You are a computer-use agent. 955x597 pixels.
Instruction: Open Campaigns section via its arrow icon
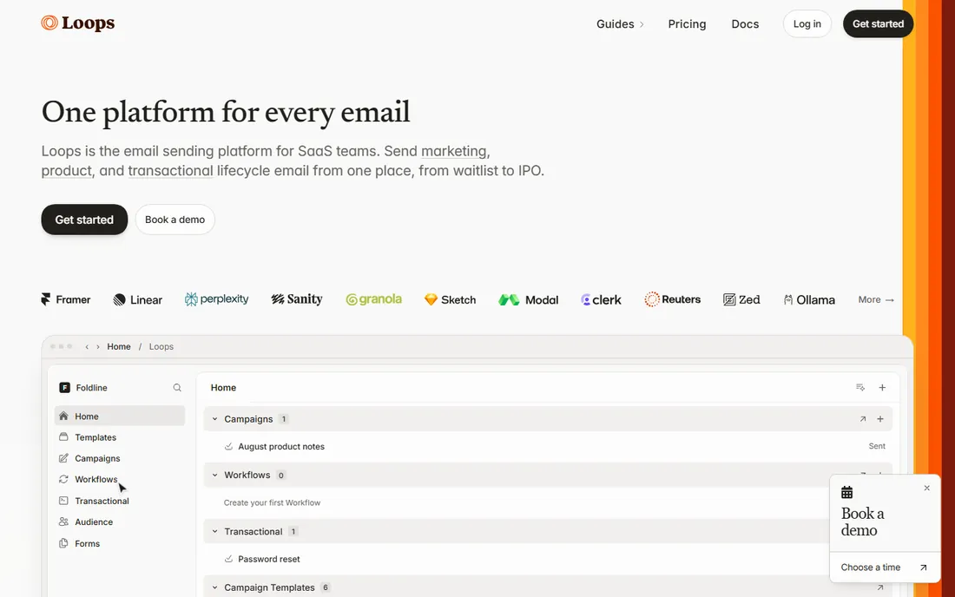[862, 419]
